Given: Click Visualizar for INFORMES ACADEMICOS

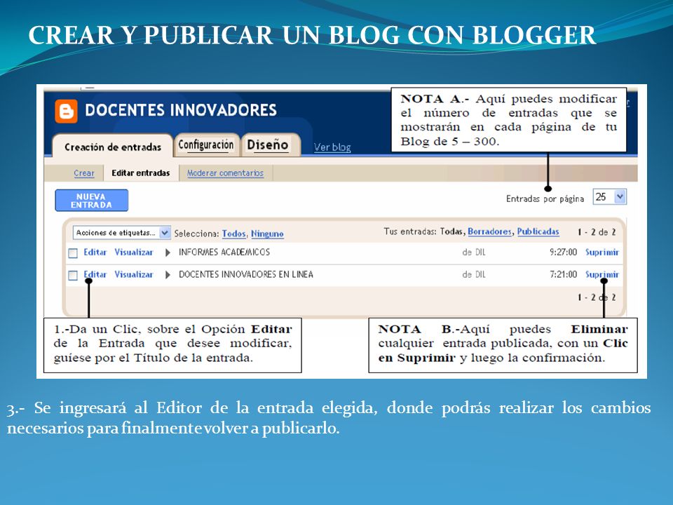Looking at the screenshot, I should click(133, 252).
